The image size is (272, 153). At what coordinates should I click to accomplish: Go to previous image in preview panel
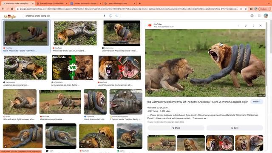[238, 25]
